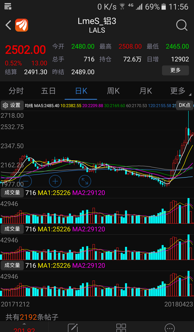Tap the 结算 value 2491.30
Image resolution: width=194 pixels, height=332 pixels.
[36, 72]
